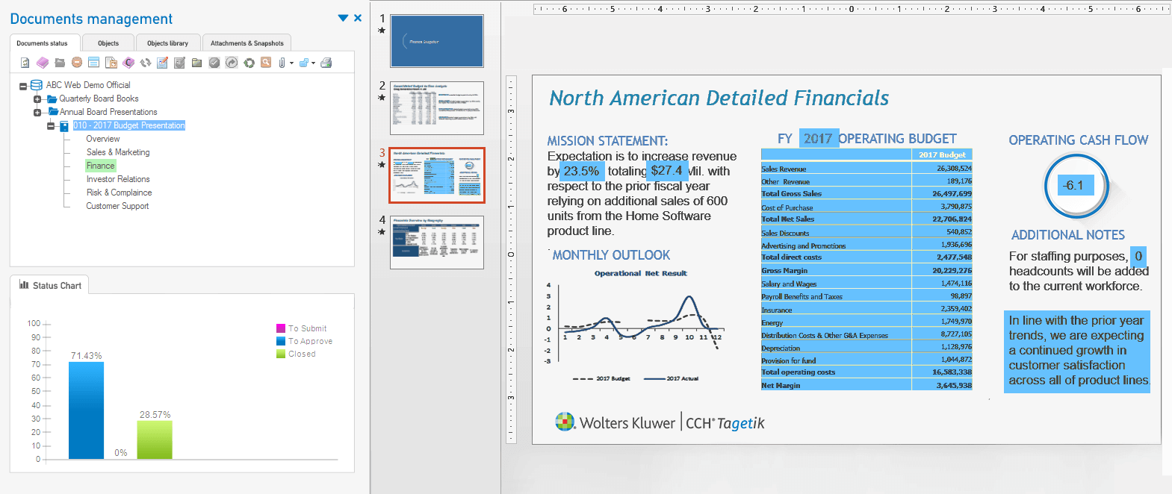Click the paperclip attachment icon

[x=282, y=63]
